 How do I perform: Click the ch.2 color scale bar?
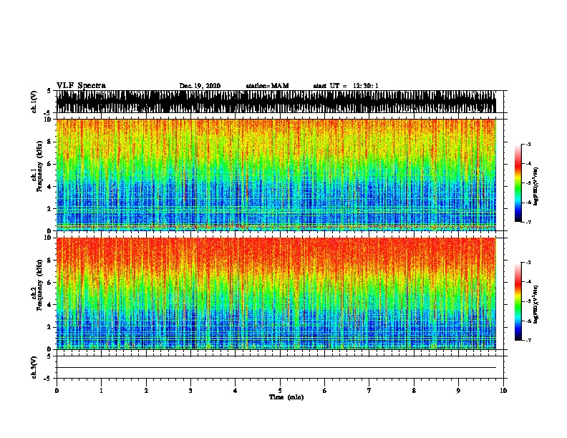pyautogui.click(x=518, y=301)
